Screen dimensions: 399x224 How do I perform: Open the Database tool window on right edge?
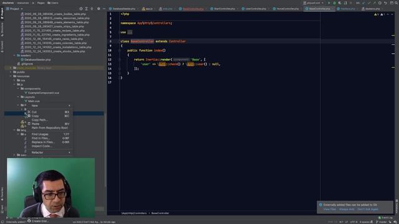click(397, 206)
